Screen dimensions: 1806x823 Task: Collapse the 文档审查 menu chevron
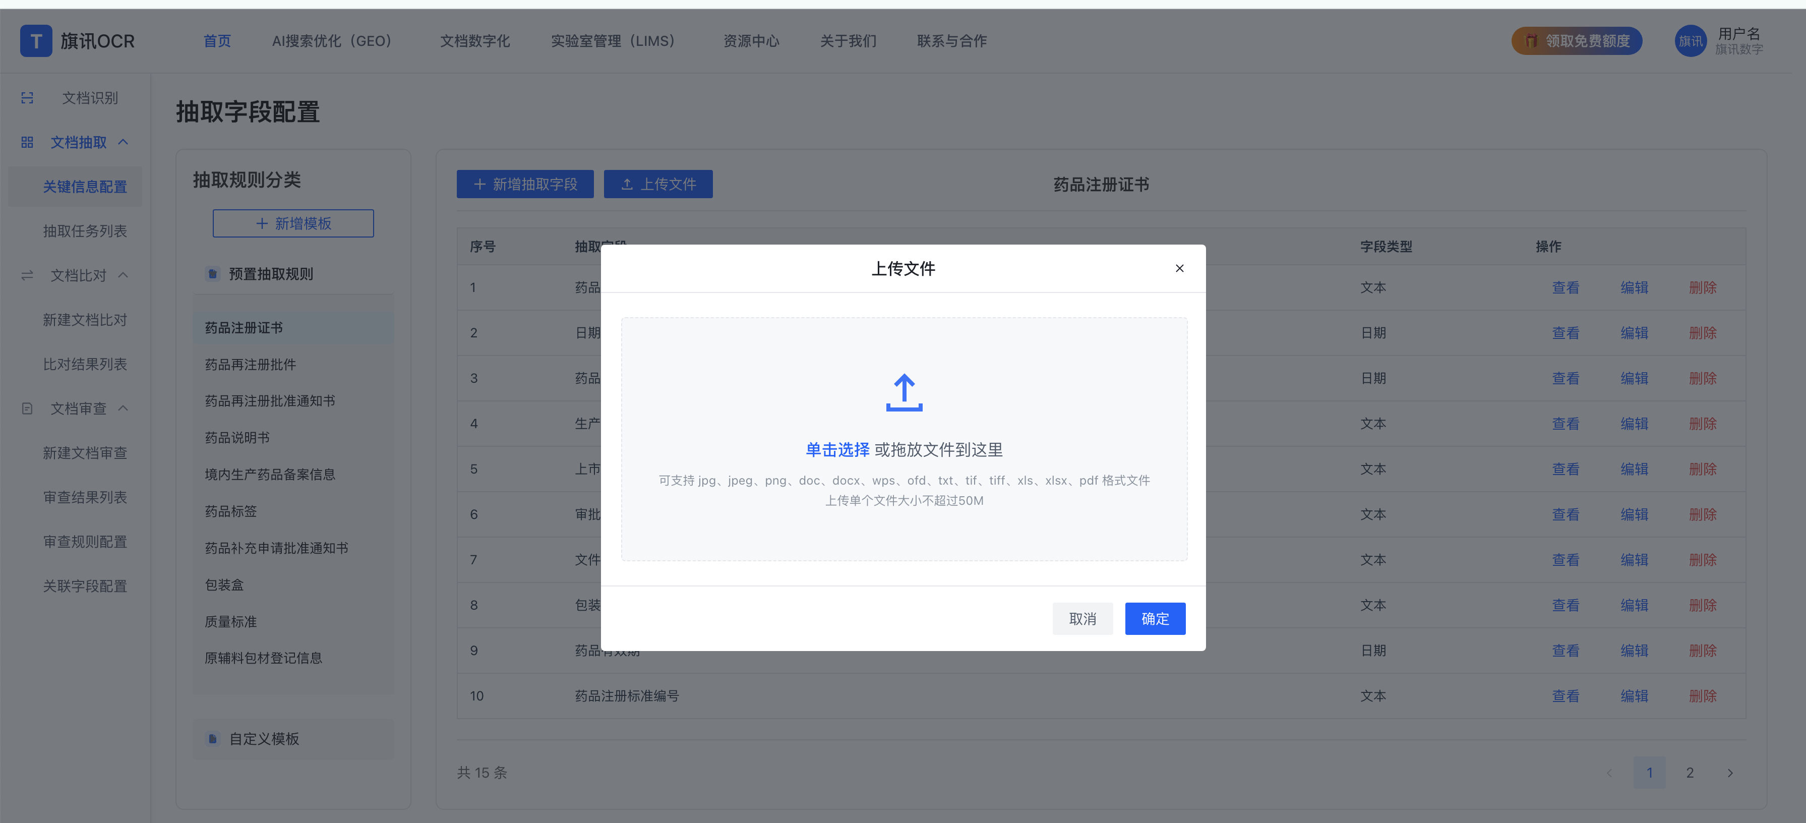click(124, 408)
